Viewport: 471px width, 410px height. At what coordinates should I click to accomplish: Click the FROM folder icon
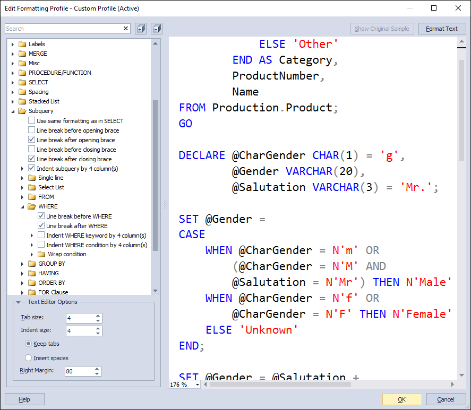[32, 197]
